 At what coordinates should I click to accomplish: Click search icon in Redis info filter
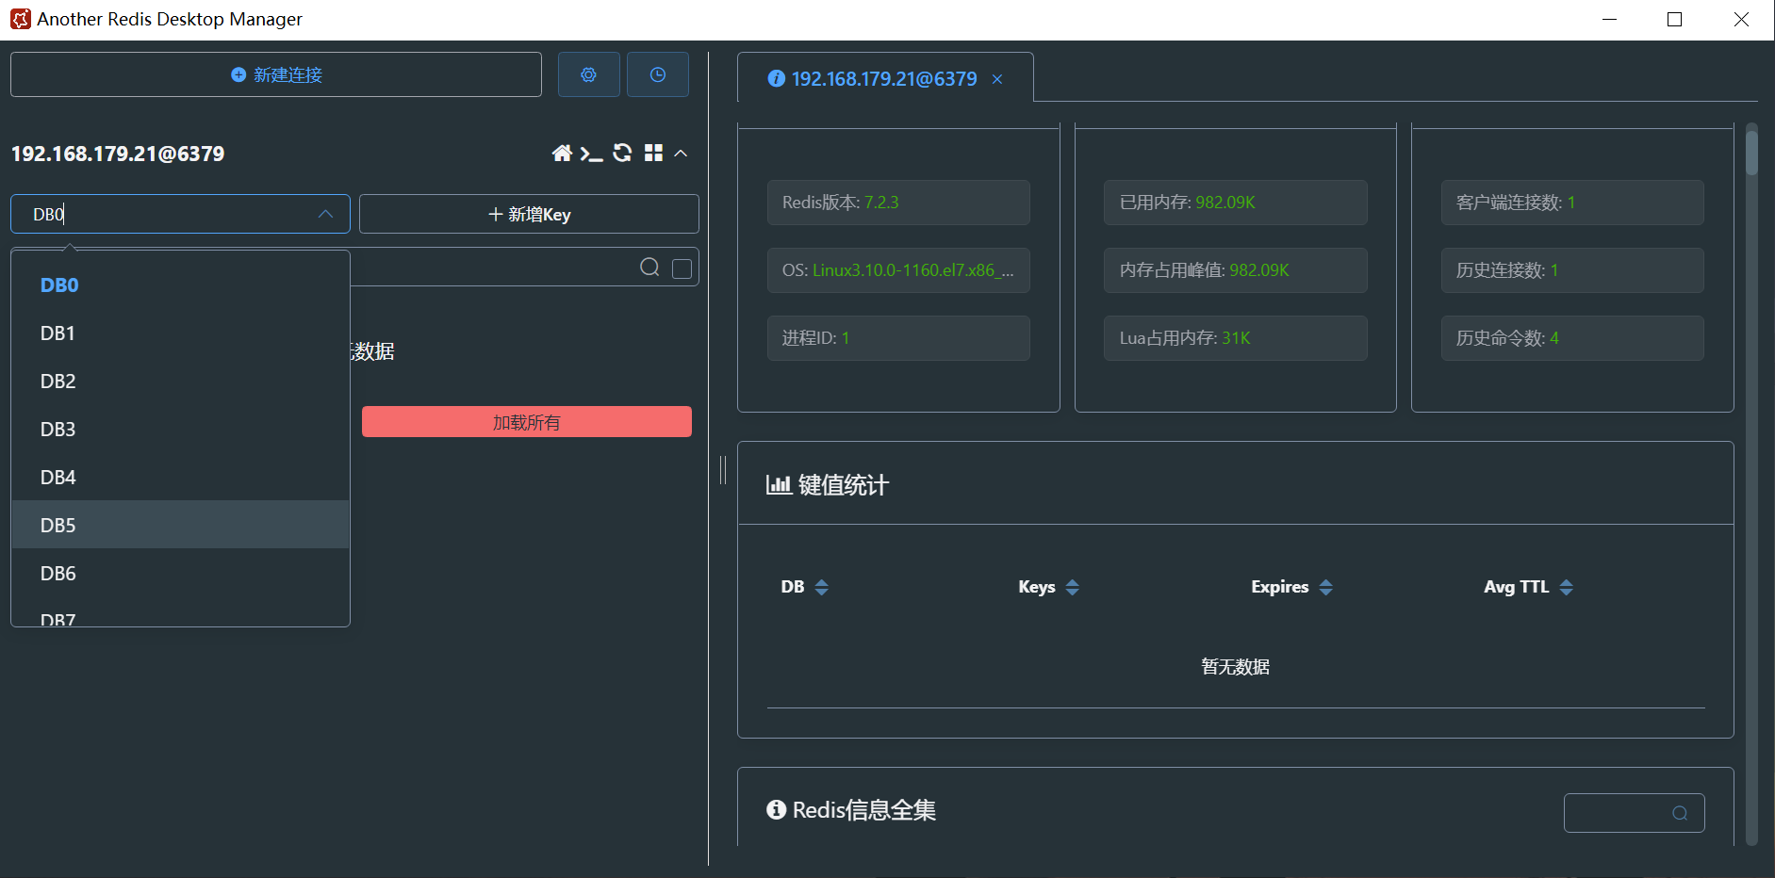click(1679, 813)
